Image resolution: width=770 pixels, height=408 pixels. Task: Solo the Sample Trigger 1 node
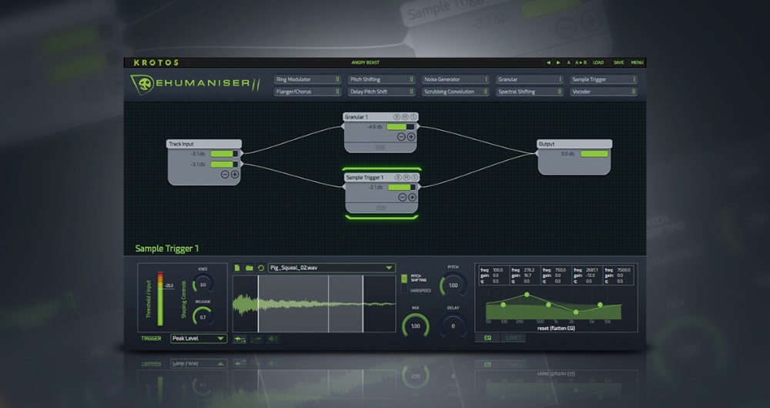[414, 178]
